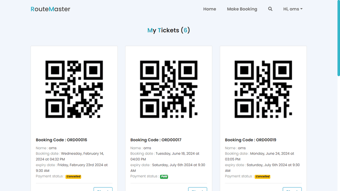
Task: Go to the Home page
Action: click(210, 9)
